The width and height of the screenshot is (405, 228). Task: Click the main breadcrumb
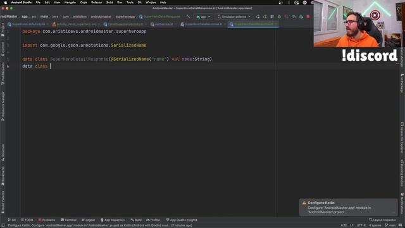[44, 17]
